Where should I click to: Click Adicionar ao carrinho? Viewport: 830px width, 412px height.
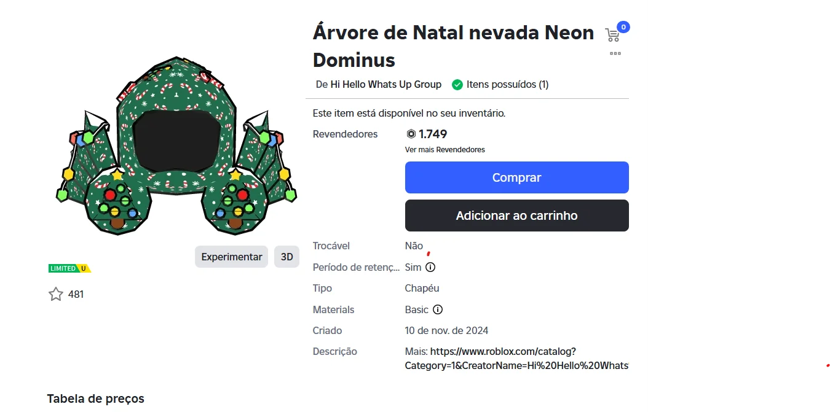pos(516,216)
